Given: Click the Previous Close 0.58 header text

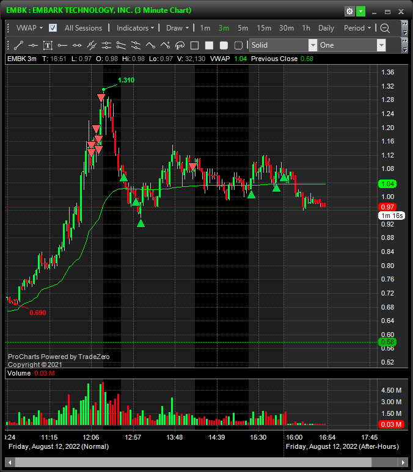Looking at the screenshot, I should point(282,59).
